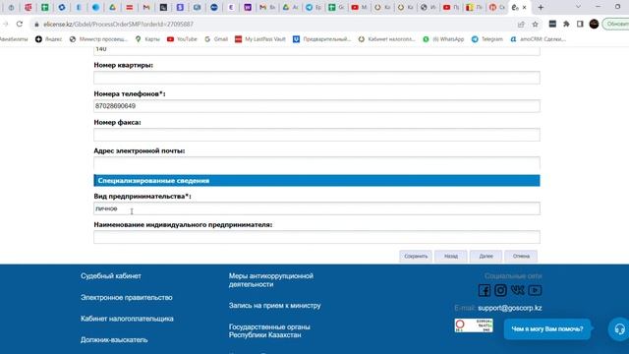This screenshot has height=354, width=629.
Task: Click the Адрес электронной почты input field
Action: click(x=316, y=163)
